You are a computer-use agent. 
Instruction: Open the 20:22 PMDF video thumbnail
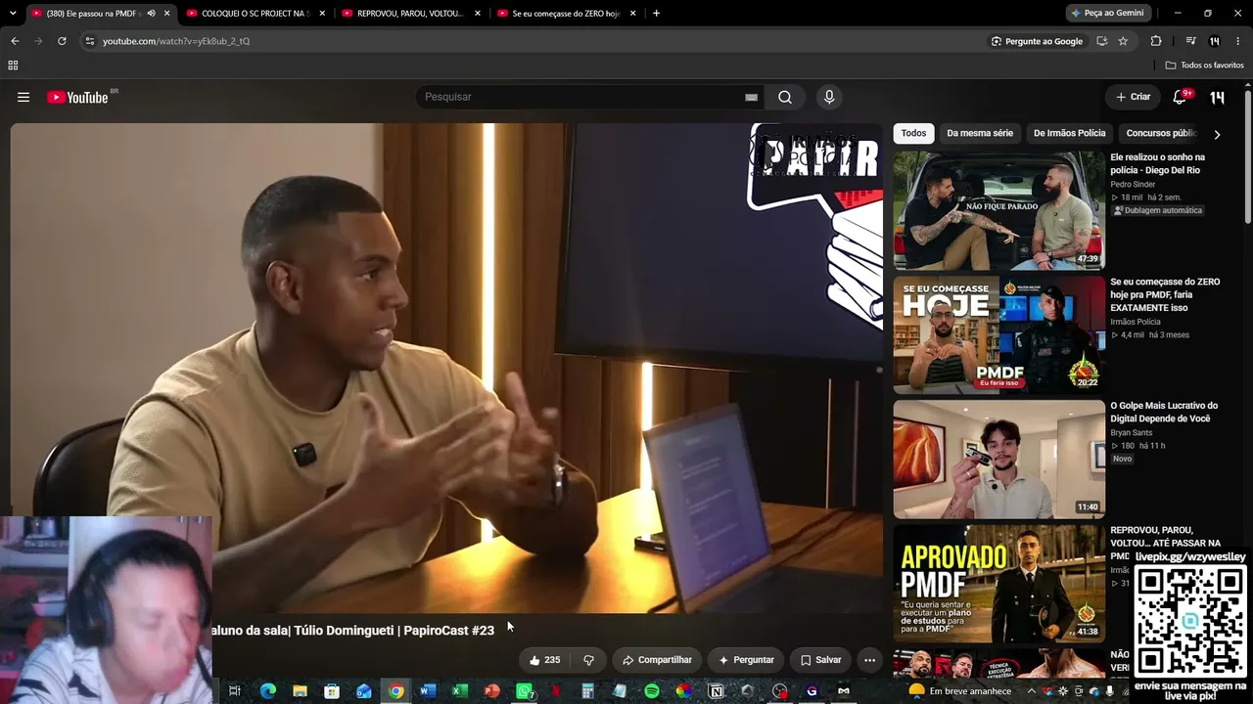point(998,334)
